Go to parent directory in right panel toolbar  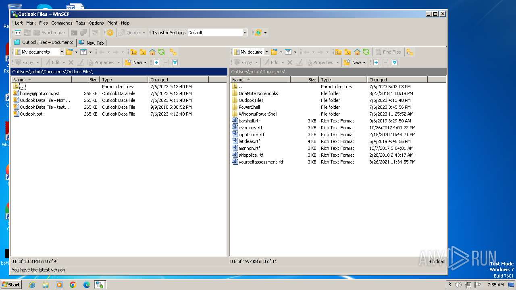point(339,52)
